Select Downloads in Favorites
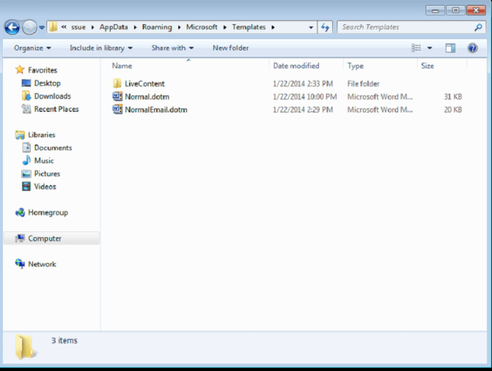This screenshot has height=371, width=492. 52,96
